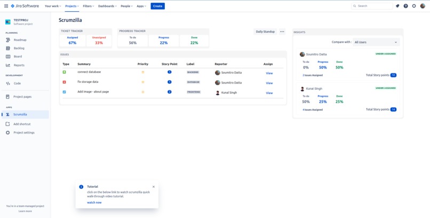Click Soumitro Datta avatar in Insights card
The width and height of the screenshot is (430, 218).
pyautogui.click(x=302, y=54)
